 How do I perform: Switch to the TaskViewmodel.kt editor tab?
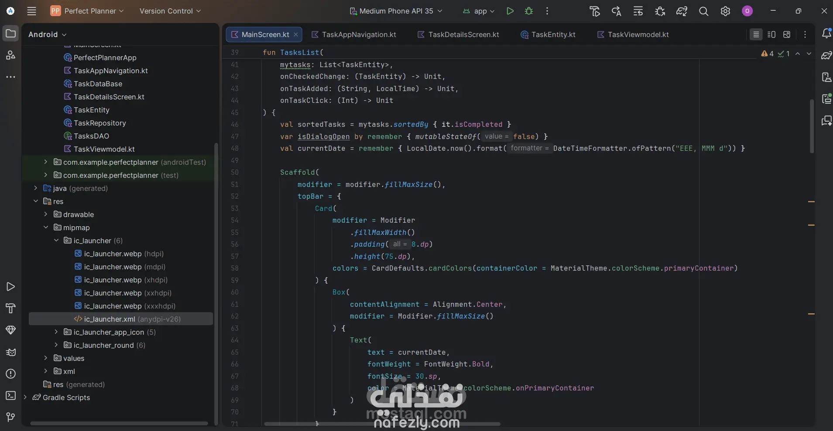(x=633, y=34)
